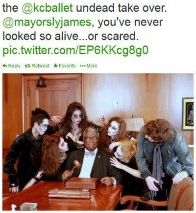This screenshot has width=196, height=213.
Task: Click the table lamp shade in photo
Action: click(134, 124)
